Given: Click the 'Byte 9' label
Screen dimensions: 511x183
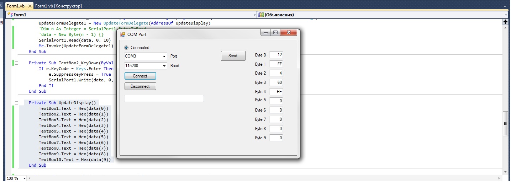Looking at the screenshot, I should pos(260,138).
